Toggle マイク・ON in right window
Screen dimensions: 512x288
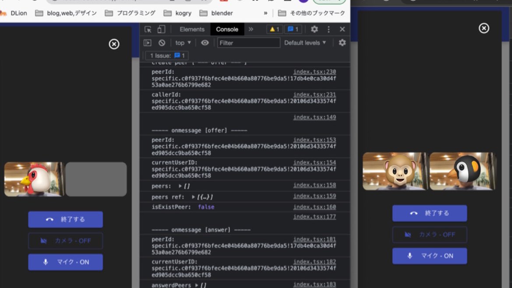[x=429, y=256]
